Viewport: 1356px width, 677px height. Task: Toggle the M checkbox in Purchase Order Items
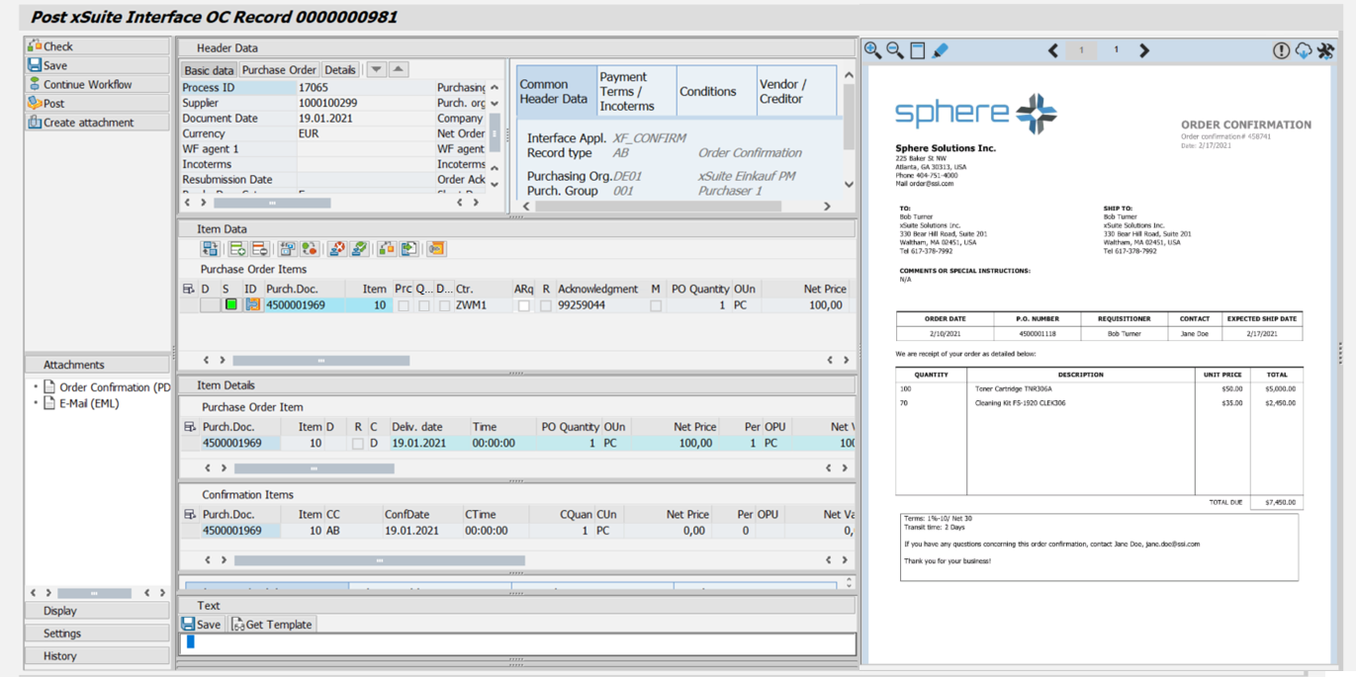[656, 306]
